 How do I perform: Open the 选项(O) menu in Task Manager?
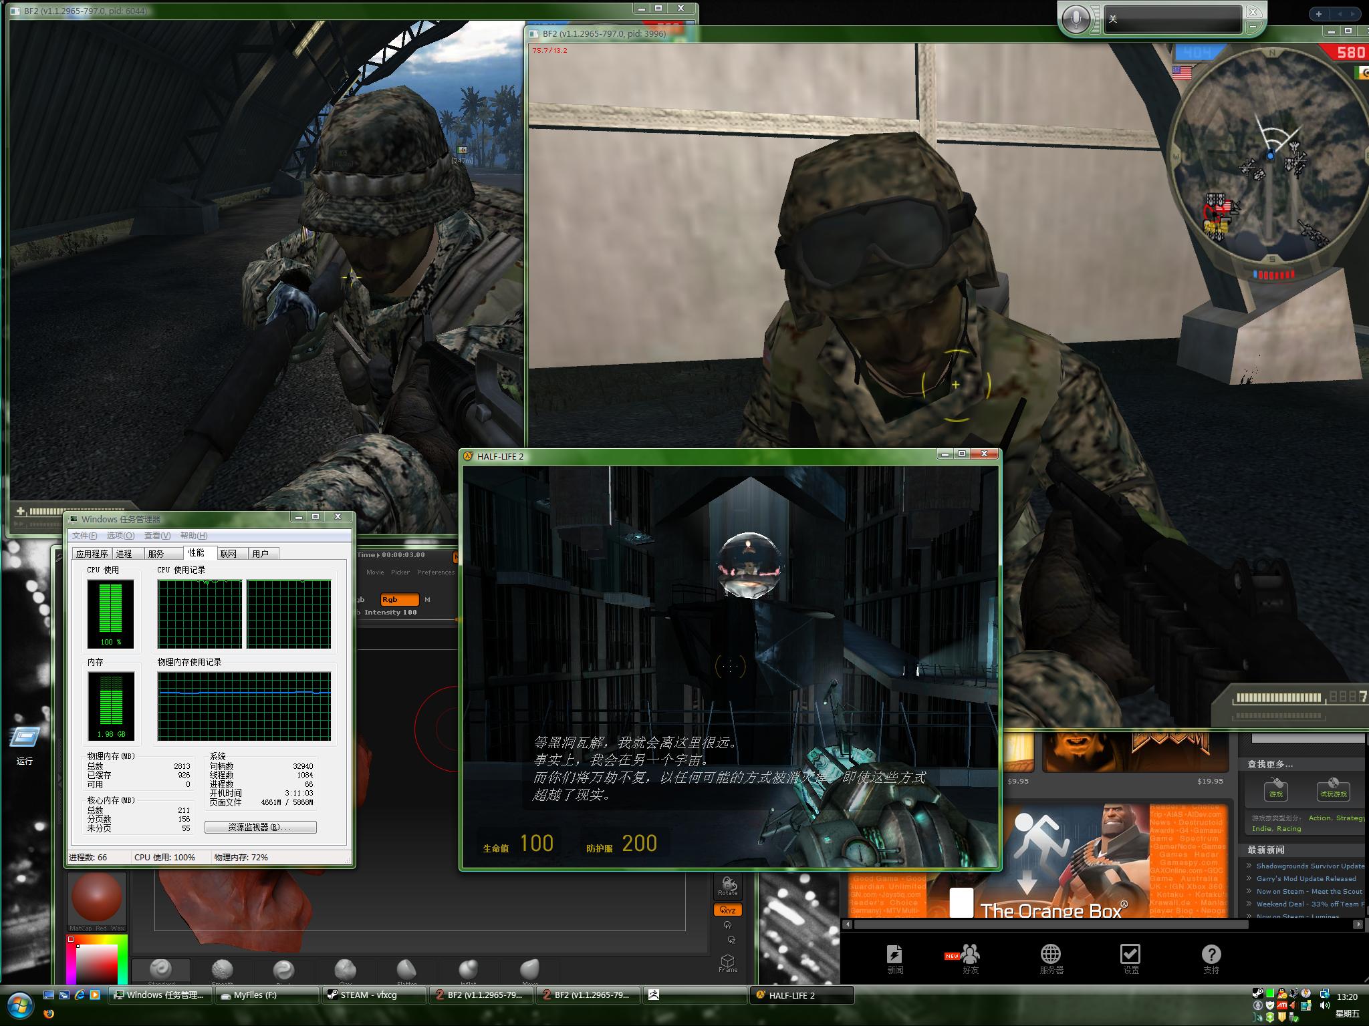pos(120,535)
